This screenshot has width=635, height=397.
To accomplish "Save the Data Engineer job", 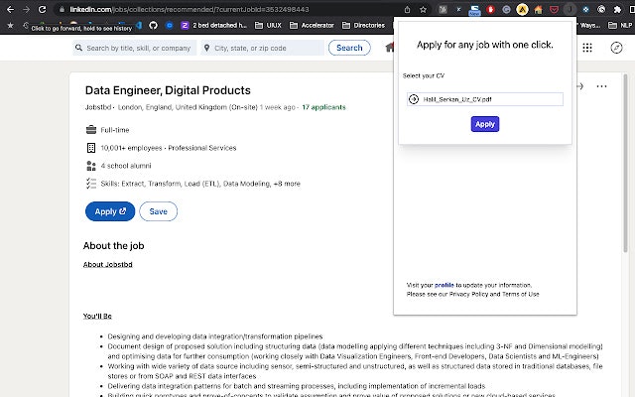I will coord(159,211).
